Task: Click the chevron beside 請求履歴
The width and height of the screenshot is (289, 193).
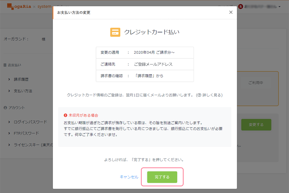Action: click(x=9, y=79)
